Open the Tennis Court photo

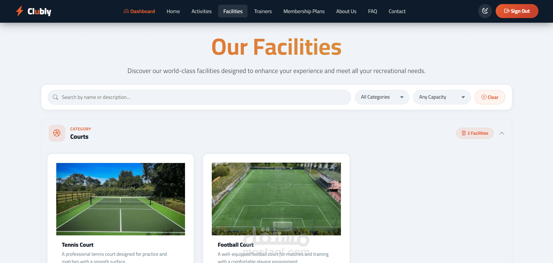coord(120,199)
